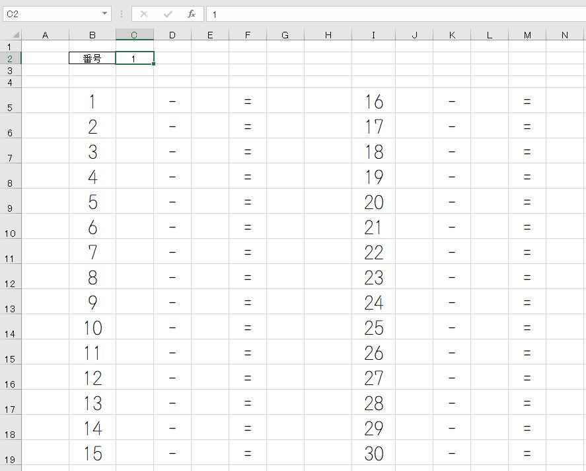Click the cell showing number 16
The width and height of the screenshot is (586, 471).
click(x=373, y=101)
